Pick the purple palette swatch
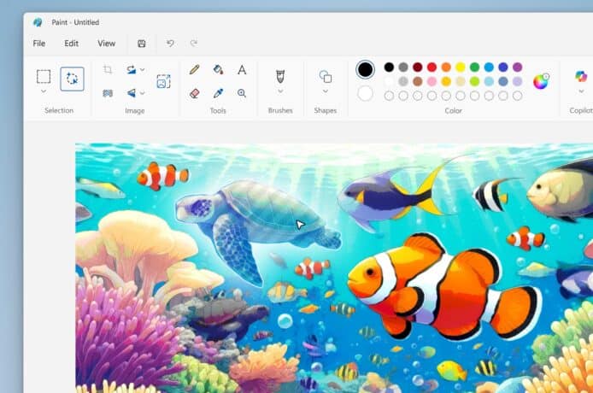The image size is (593, 393). 517,67
